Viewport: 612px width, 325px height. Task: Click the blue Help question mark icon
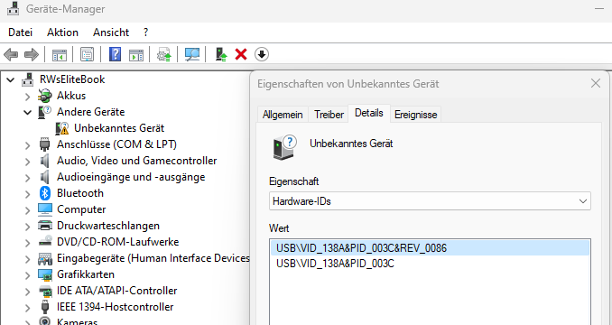(116, 54)
